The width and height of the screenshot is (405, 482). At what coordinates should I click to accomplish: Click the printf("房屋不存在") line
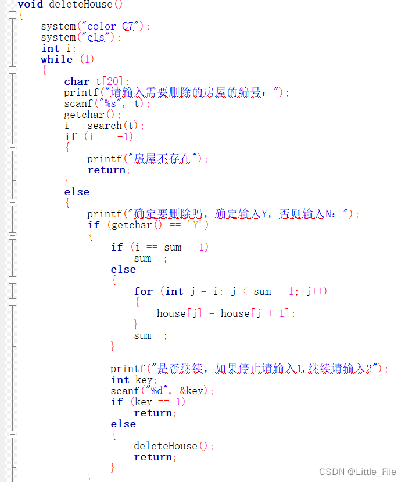[x=148, y=159]
